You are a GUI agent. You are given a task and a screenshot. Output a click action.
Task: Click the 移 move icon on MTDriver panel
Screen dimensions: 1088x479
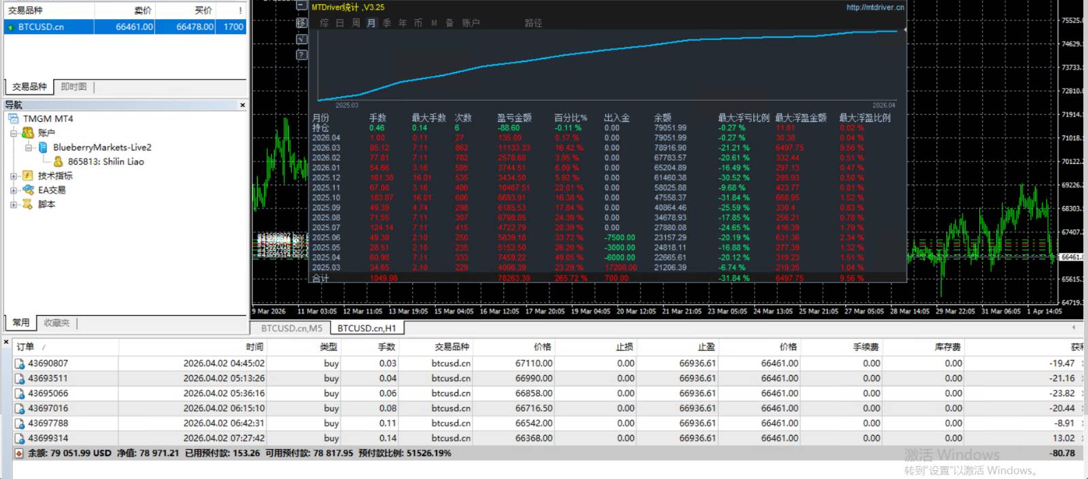point(302,23)
